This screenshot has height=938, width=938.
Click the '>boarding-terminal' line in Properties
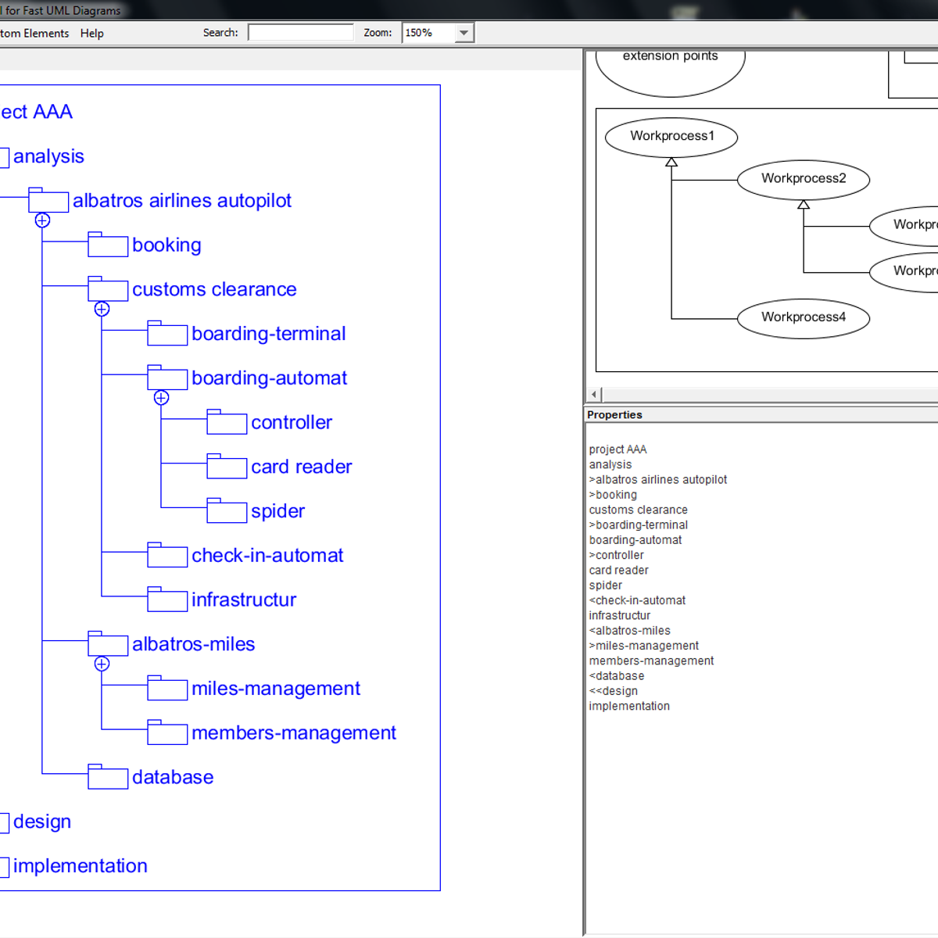coord(639,525)
